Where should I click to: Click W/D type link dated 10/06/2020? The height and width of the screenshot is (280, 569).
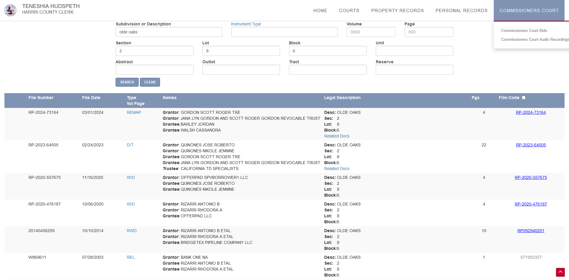131,204
